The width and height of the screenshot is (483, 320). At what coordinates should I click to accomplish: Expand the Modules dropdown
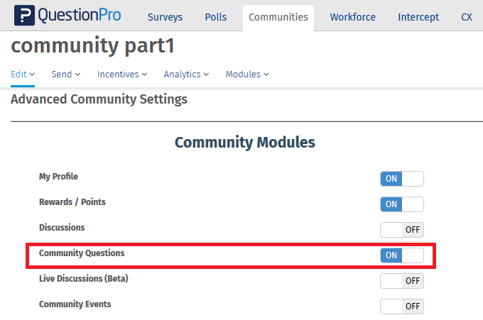[x=247, y=74]
